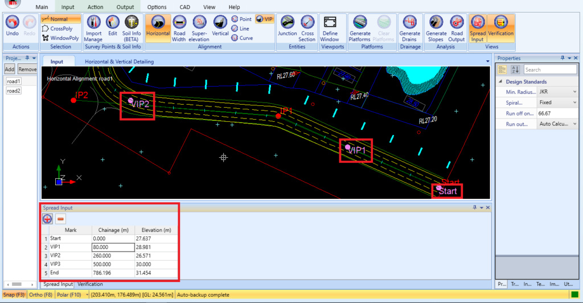583x303 pixels.
Task: Open the Action ribbon tab
Action: 96,7
